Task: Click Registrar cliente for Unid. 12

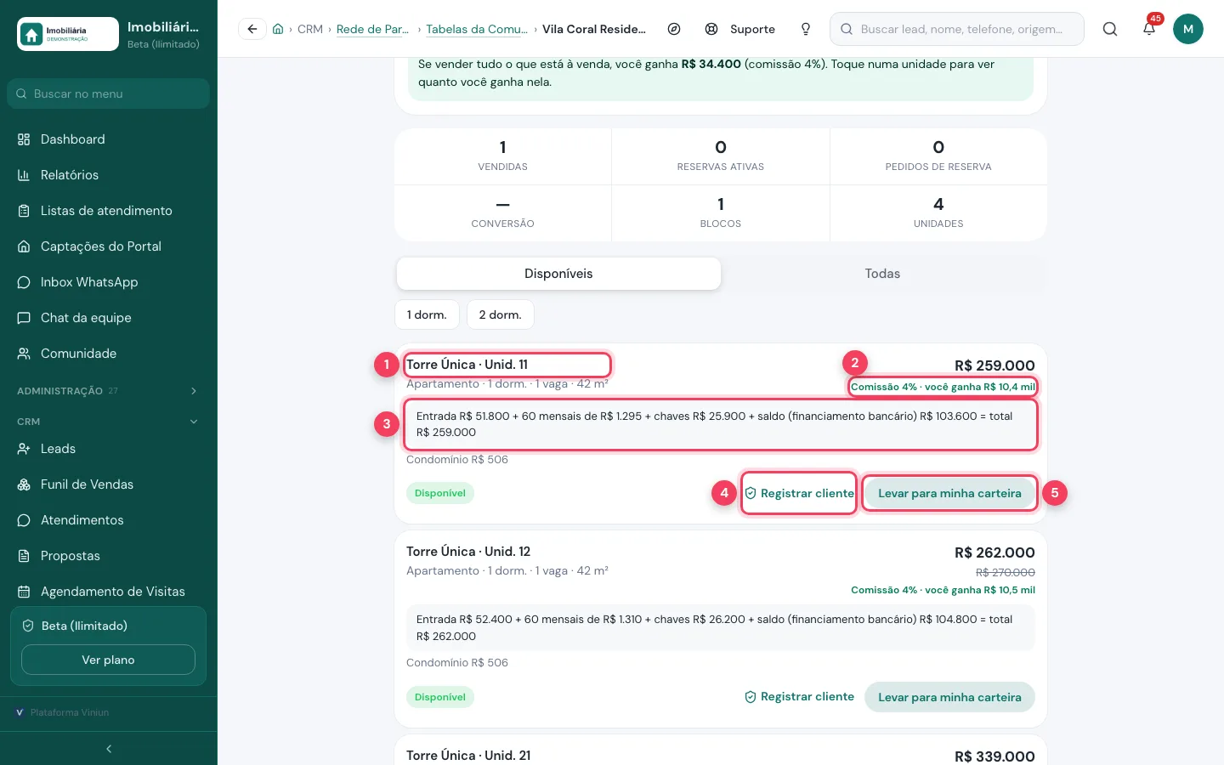Action: coord(799,697)
